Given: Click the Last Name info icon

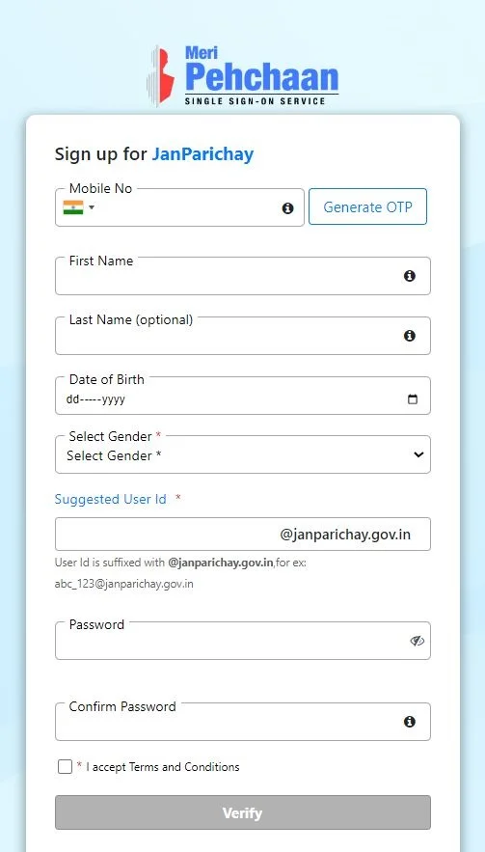Looking at the screenshot, I should (x=410, y=336).
